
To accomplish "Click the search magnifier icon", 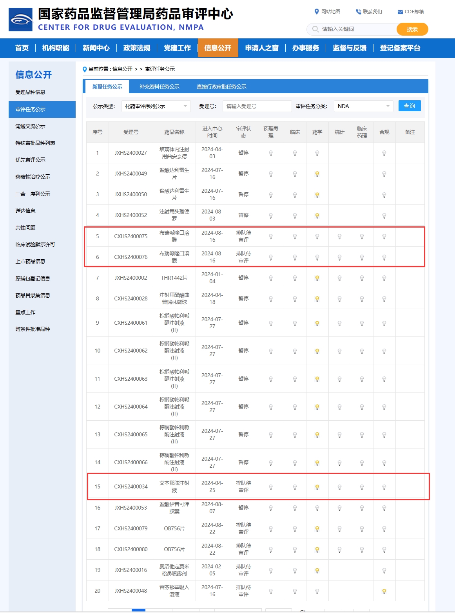I will [315, 29].
